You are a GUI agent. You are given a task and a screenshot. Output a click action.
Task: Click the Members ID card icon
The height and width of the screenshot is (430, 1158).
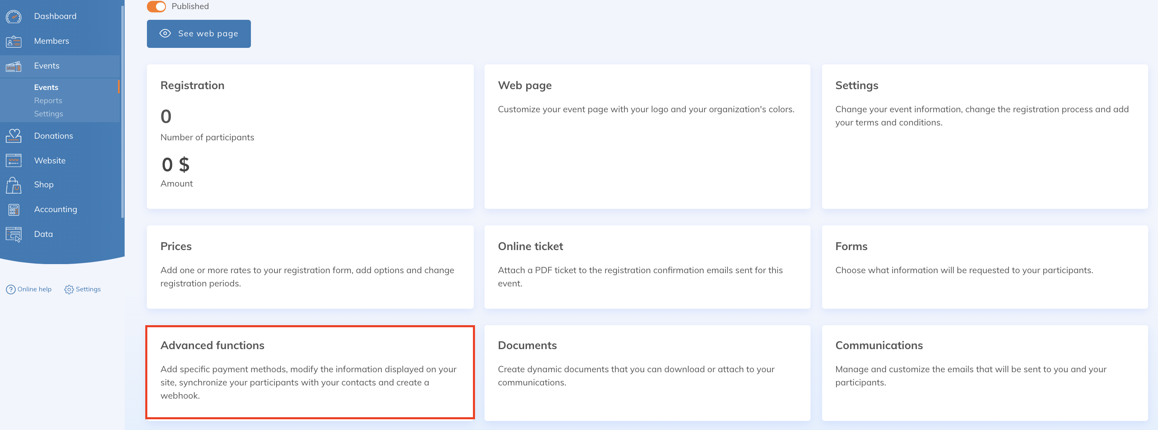point(14,41)
